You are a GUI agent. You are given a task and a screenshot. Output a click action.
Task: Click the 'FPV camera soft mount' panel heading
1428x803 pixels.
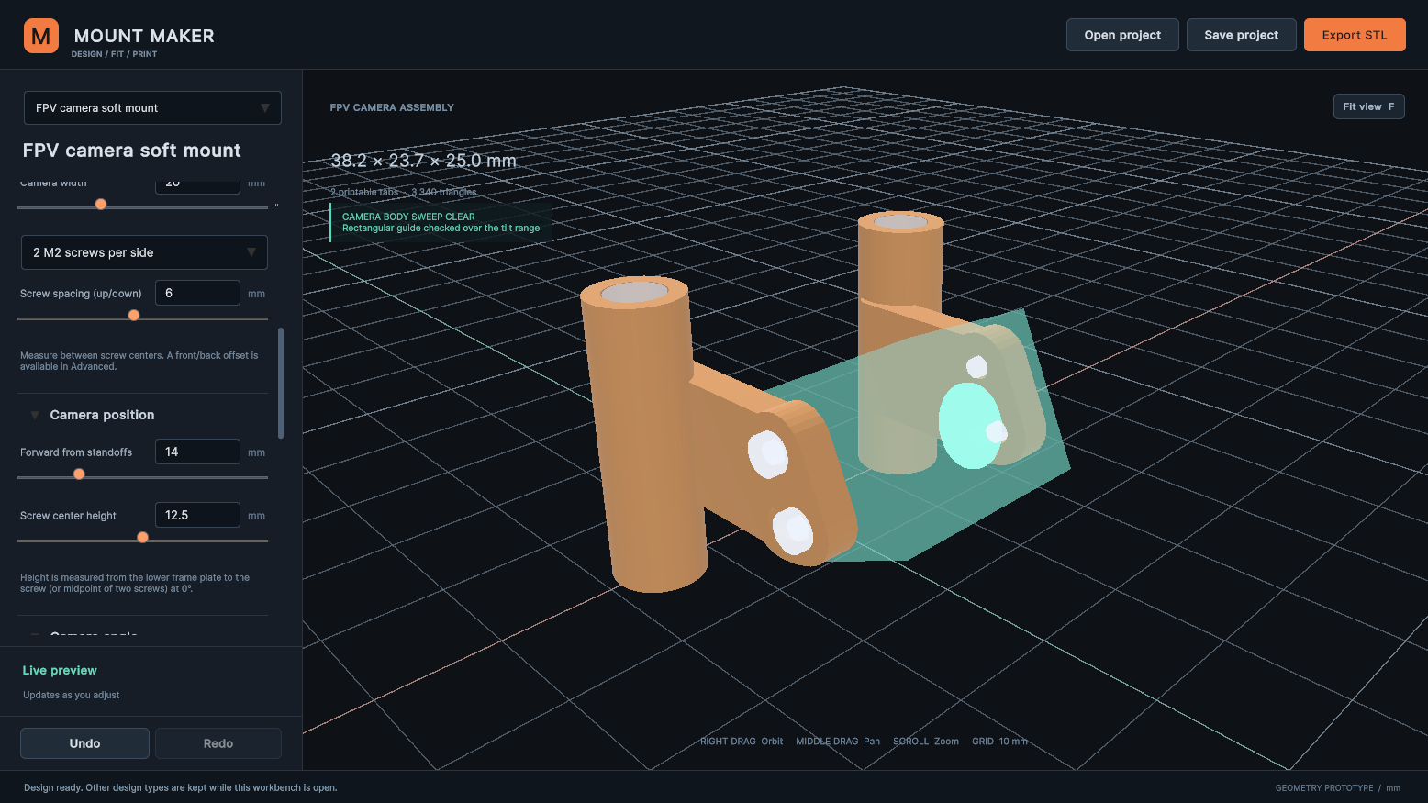coord(132,151)
